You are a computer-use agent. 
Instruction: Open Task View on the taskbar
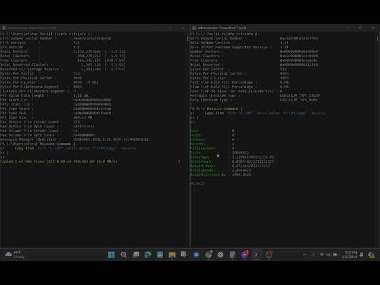point(136,255)
